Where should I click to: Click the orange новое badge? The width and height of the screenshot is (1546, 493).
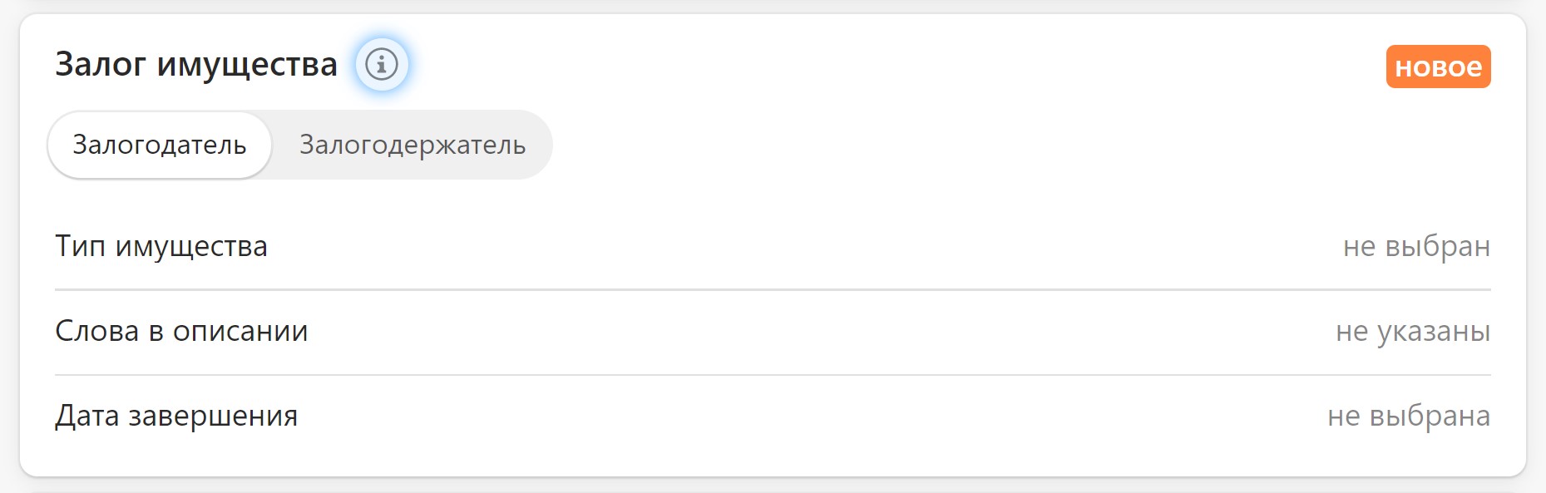1438,67
